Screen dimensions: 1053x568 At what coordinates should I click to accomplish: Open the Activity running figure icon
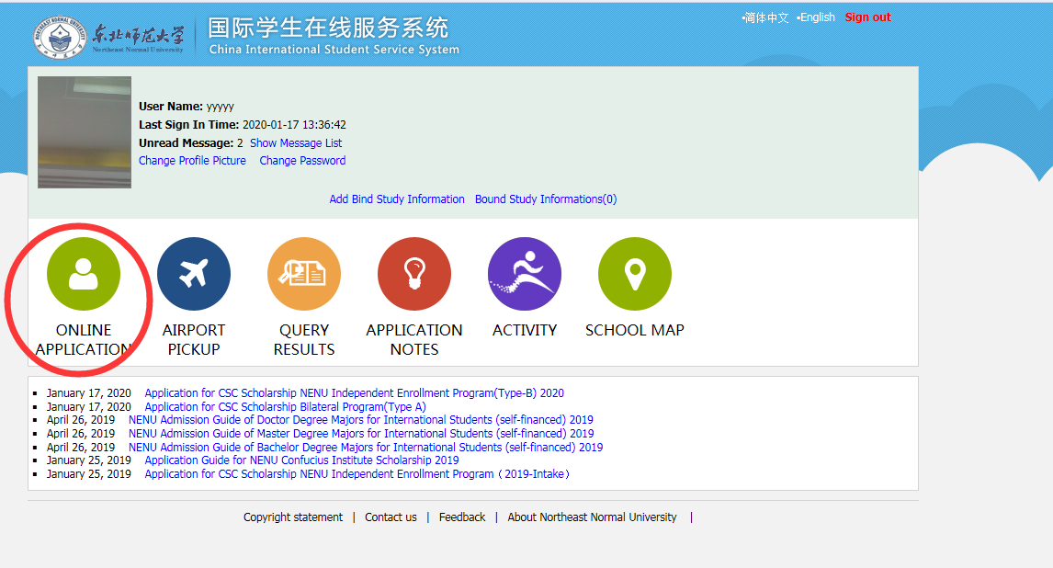(525, 274)
